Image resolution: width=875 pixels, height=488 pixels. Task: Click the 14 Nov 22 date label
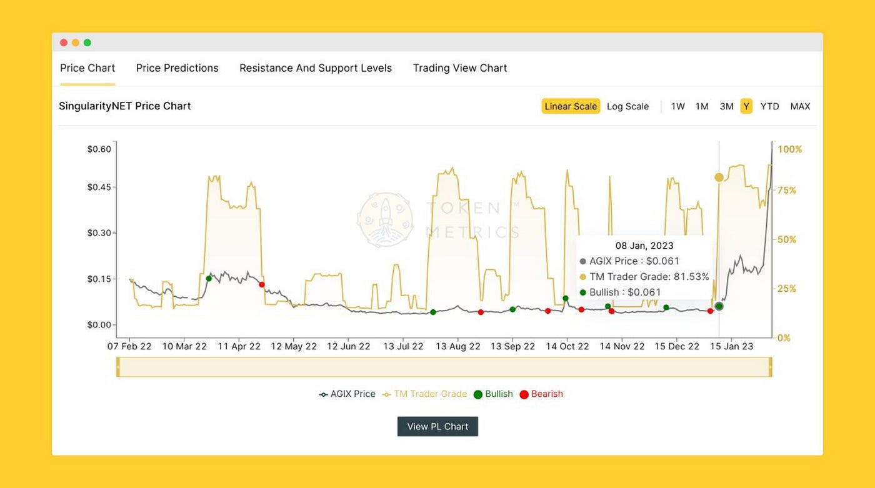(x=622, y=346)
